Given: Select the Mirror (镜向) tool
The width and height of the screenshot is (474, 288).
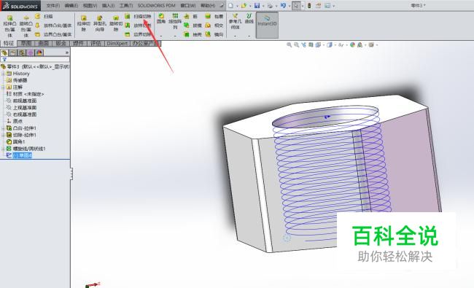Looking at the screenshot, I should click(214, 34).
